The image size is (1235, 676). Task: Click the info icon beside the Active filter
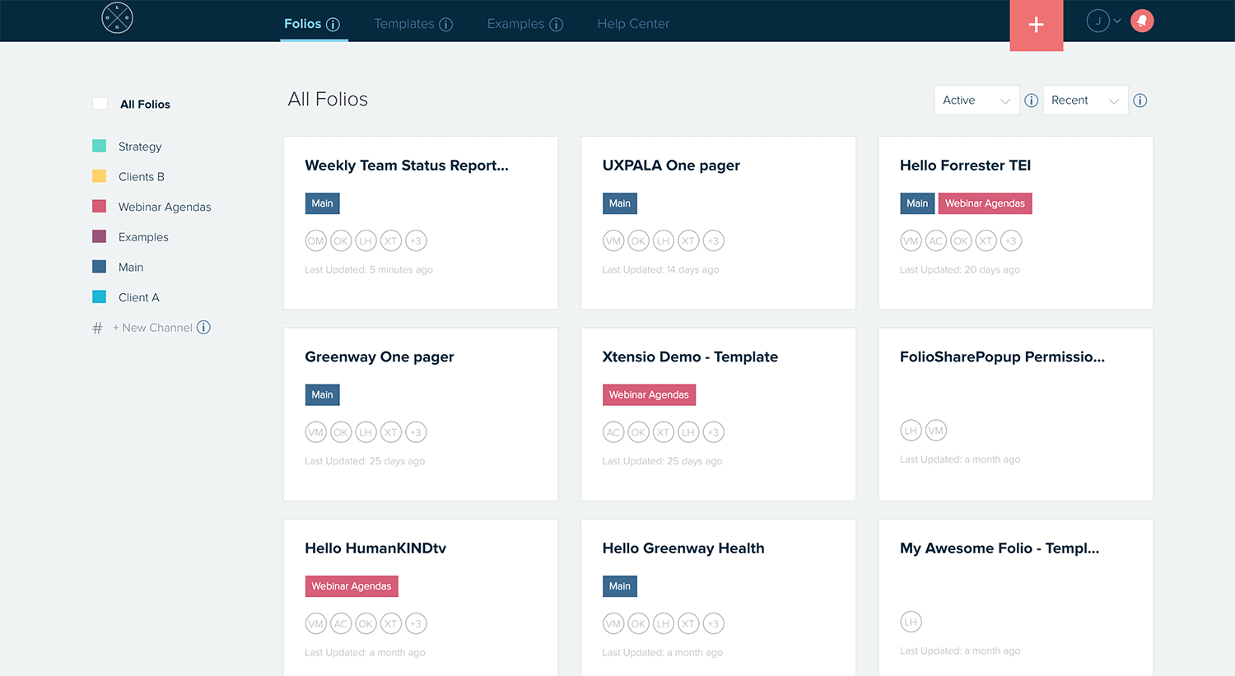tap(1031, 100)
